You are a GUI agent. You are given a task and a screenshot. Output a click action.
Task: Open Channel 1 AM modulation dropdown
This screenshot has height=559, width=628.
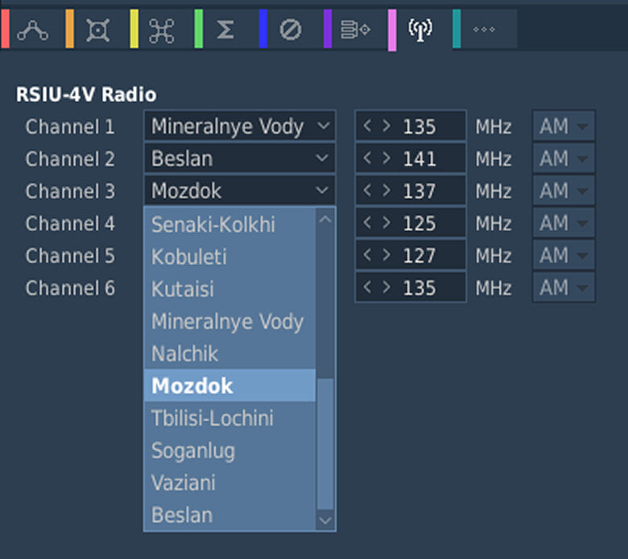[564, 126]
